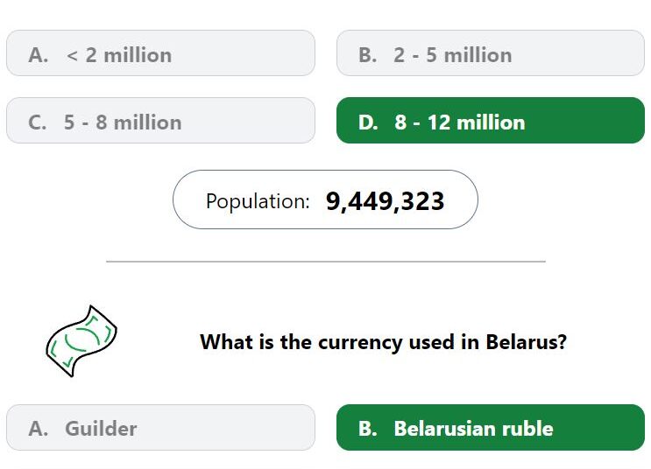Select the Belarusian ruble answer
Image resolution: width=651 pixels, height=469 pixels.
pos(491,428)
